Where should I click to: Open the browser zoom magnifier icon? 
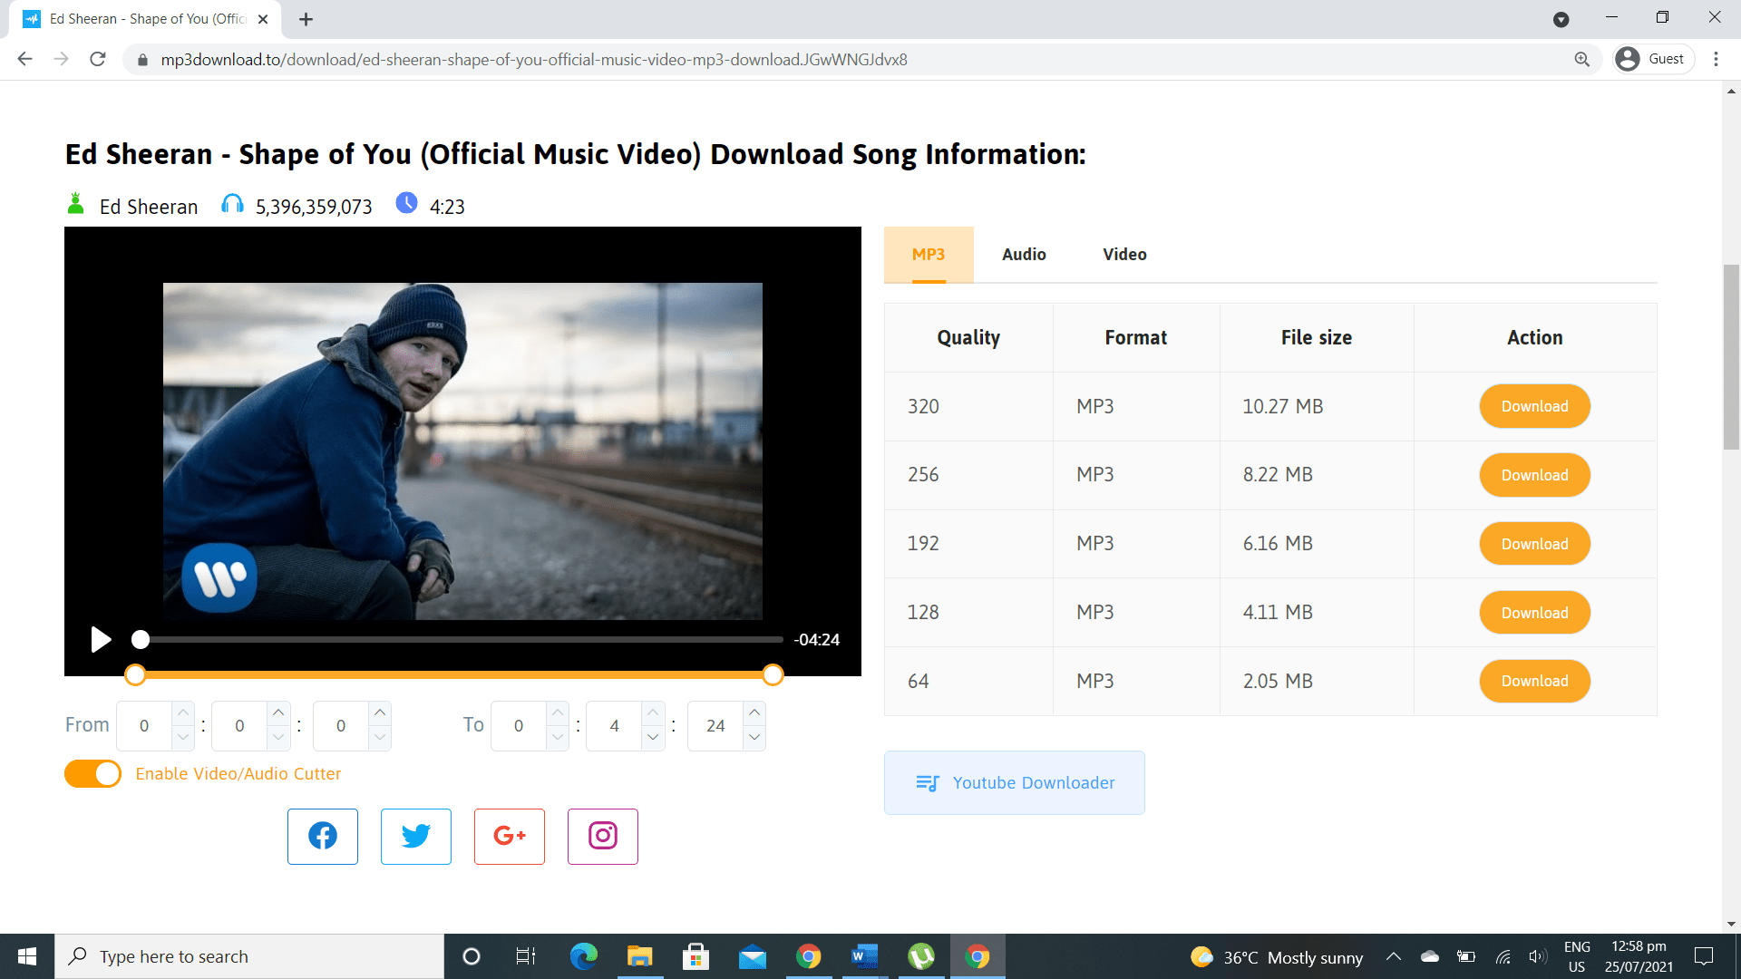coord(1581,59)
